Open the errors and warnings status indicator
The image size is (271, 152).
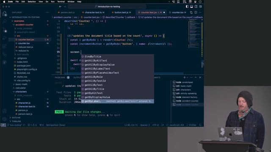[32, 125]
